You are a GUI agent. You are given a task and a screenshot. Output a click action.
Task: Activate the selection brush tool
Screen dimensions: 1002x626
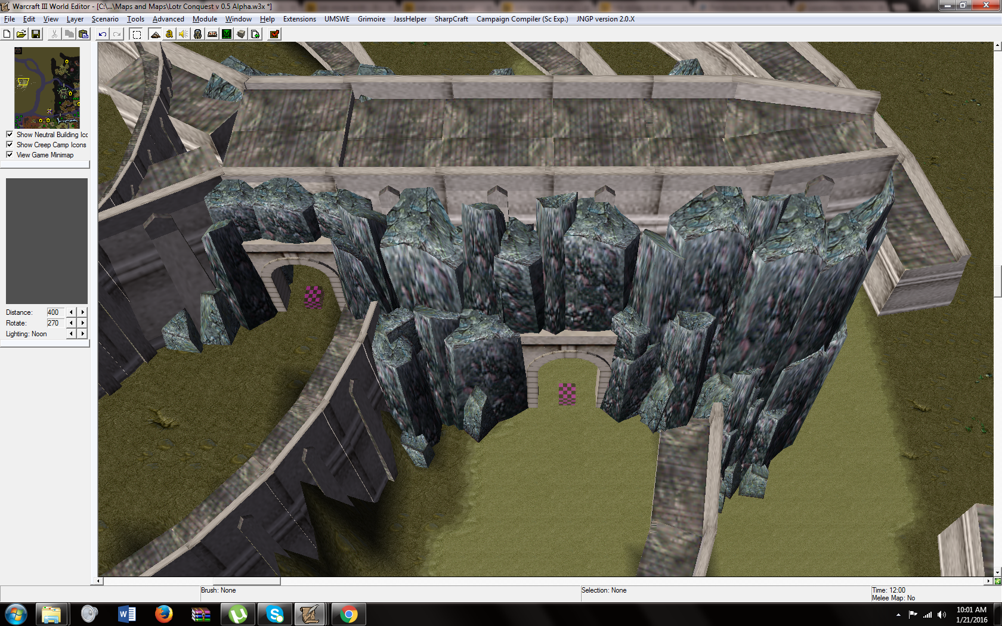(137, 34)
